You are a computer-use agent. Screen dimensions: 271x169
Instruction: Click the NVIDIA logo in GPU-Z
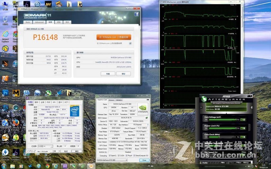tap(143, 109)
